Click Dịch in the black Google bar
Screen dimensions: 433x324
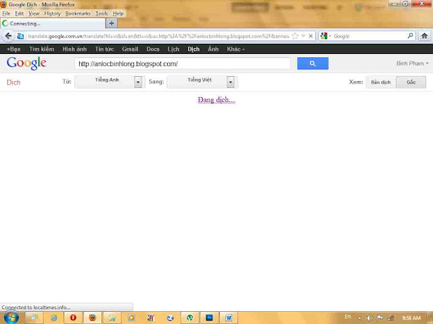pos(193,49)
